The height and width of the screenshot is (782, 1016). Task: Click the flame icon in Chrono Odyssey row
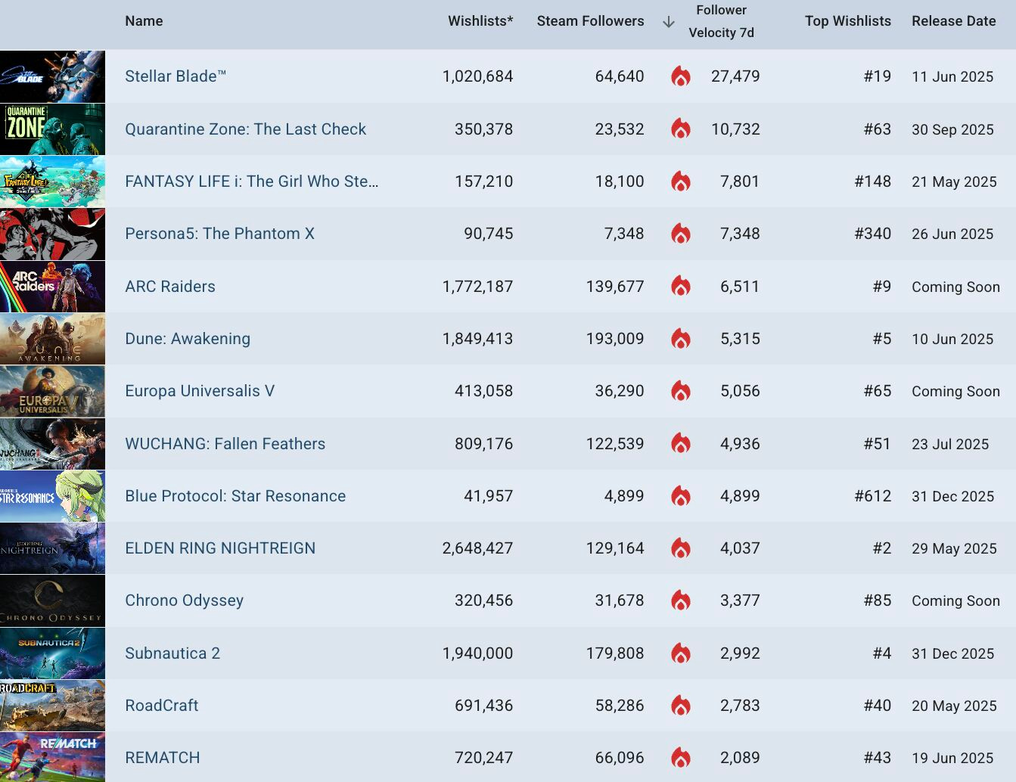click(x=681, y=600)
